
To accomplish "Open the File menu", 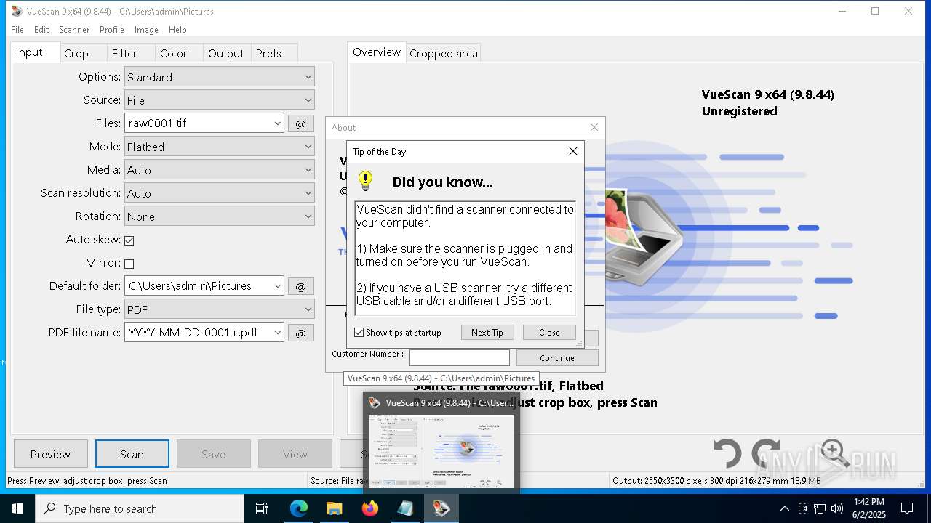I will pos(17,30).
